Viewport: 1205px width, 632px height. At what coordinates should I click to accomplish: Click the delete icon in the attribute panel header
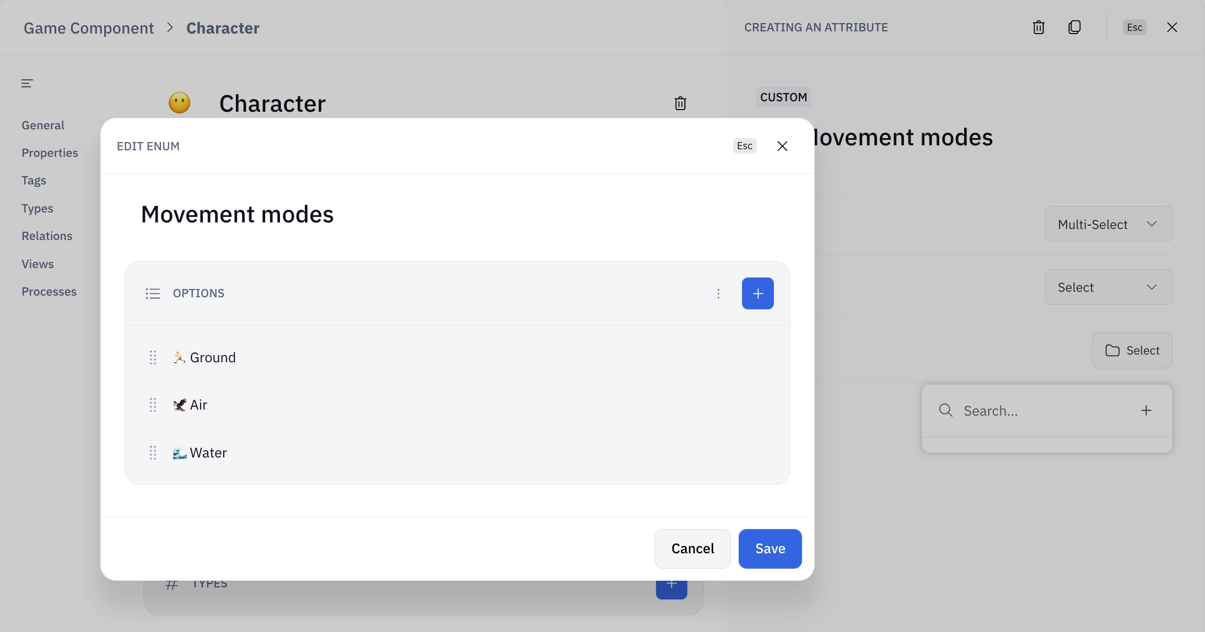pyautogui.click(x=1038, y=27)
